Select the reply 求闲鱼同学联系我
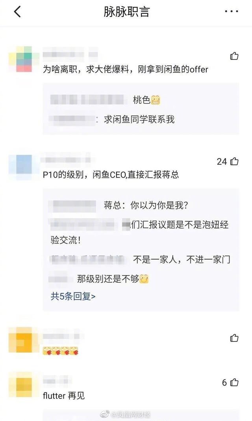The height and width of the screenshot is (421, 252). click(139, 119)
